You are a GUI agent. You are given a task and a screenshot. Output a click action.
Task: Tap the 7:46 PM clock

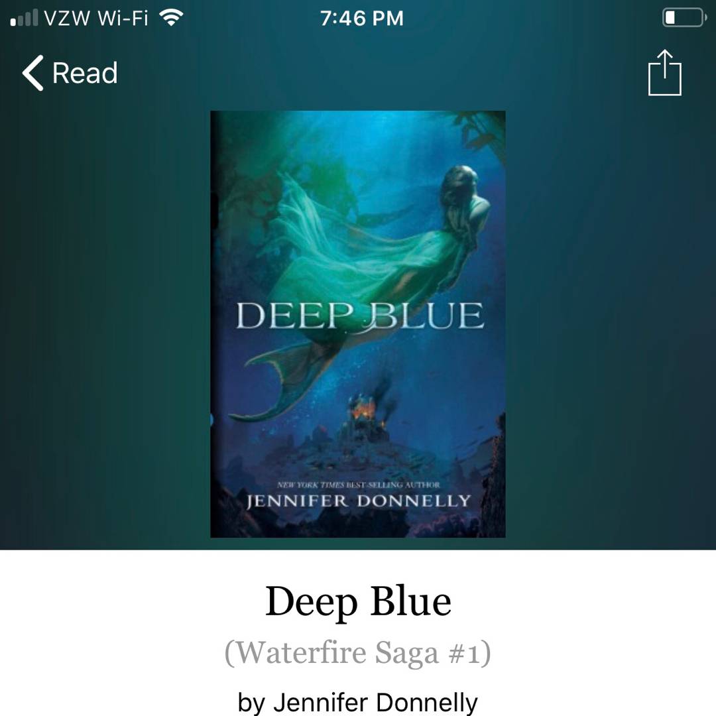(362, 19)
